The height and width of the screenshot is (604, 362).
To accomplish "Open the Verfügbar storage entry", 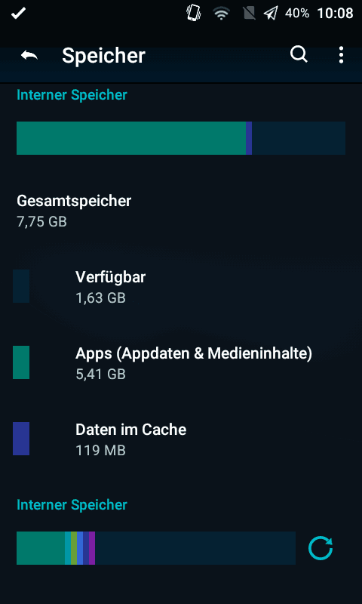I will [181, 286].
